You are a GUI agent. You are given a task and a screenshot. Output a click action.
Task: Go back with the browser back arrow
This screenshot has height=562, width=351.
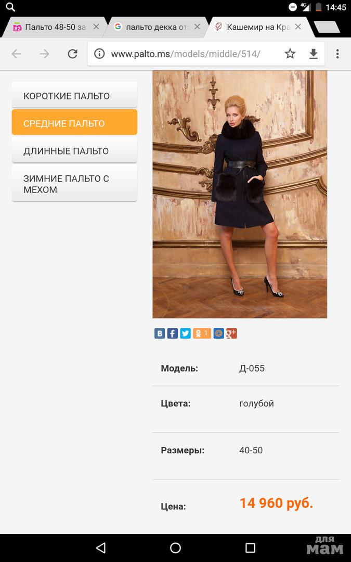tap(17, 54)
